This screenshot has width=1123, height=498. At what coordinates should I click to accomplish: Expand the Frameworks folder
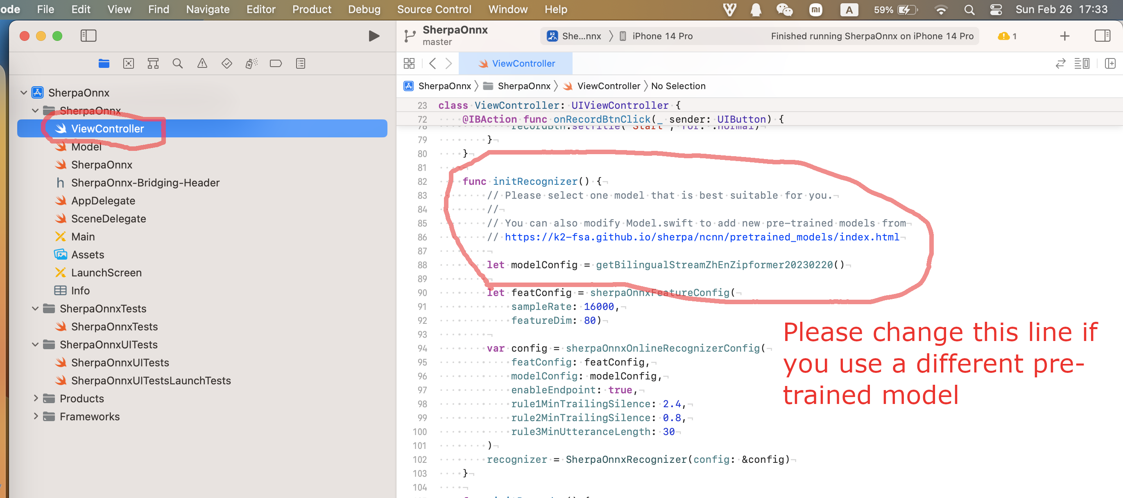pyautogui.click(x=35, y=417)
